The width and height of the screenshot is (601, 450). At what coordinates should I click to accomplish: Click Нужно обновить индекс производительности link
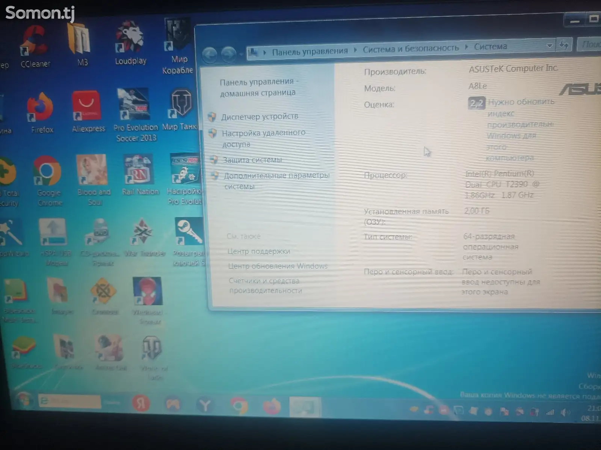pyautogui.click(x=521, y=129)
